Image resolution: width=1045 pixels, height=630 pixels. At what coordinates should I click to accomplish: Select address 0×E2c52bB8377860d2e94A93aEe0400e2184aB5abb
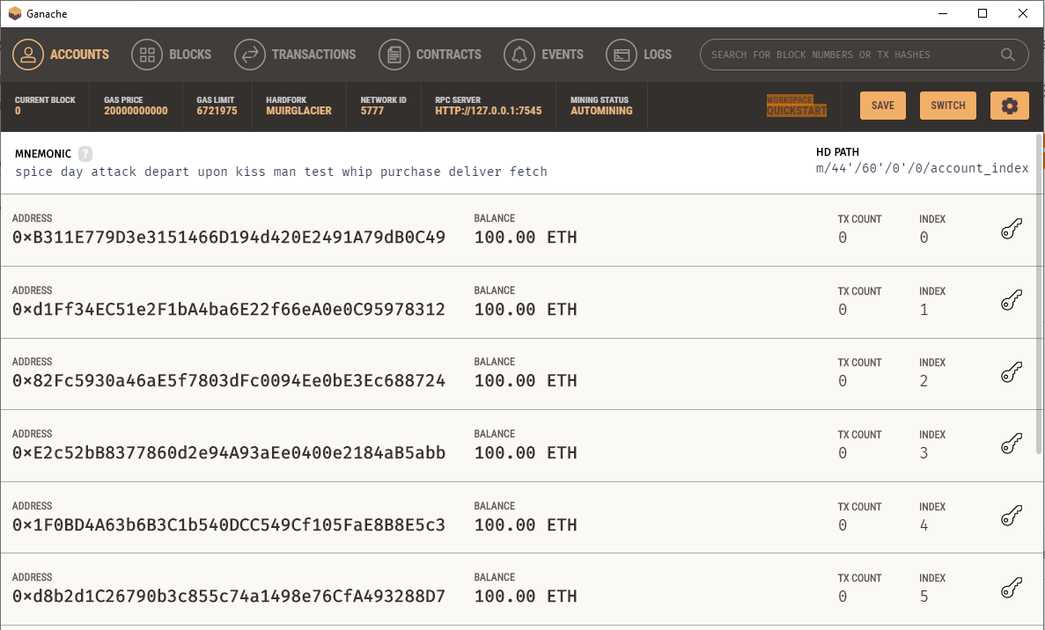229,453
